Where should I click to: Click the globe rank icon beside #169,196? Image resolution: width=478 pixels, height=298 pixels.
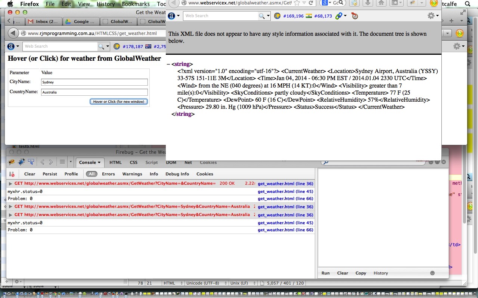click(x=277, y=16)
